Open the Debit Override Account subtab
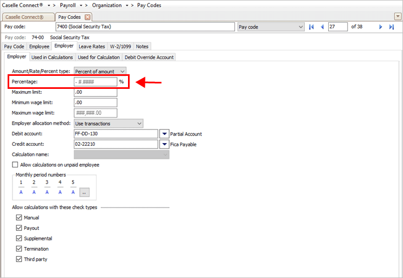 point(149,57)
